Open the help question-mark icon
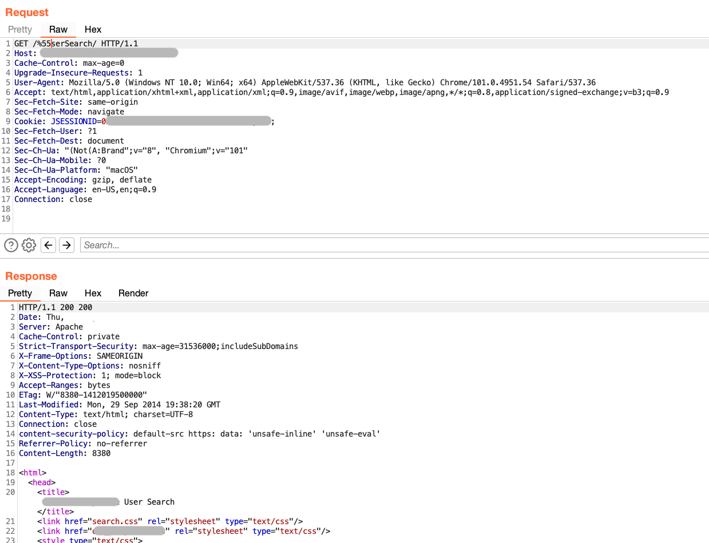 pyautogui.click(x=10, y=245)
